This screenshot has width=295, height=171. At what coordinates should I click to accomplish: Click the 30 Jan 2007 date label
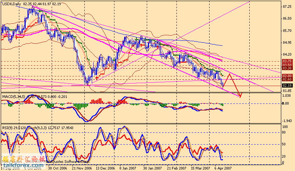[x=152, y=168]
